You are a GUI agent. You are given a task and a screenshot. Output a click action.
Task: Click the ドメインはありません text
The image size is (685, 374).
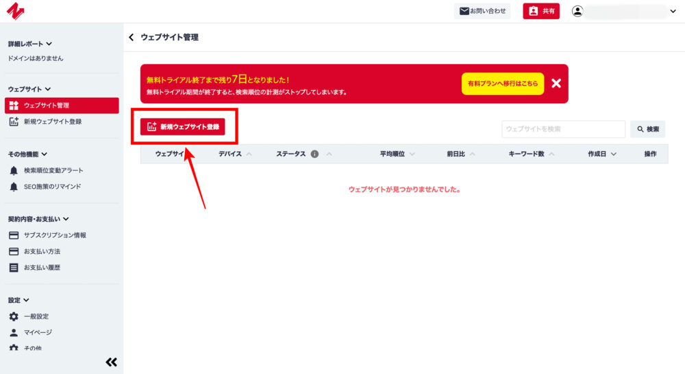pos(36,58)
